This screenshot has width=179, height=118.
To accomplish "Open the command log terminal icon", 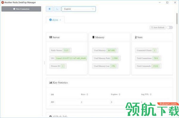I will point(57,9).
